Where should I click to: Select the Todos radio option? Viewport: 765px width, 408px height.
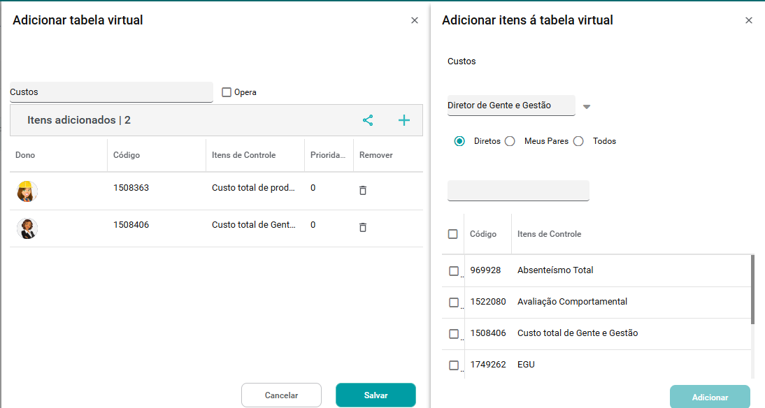[x=578, y=141]
